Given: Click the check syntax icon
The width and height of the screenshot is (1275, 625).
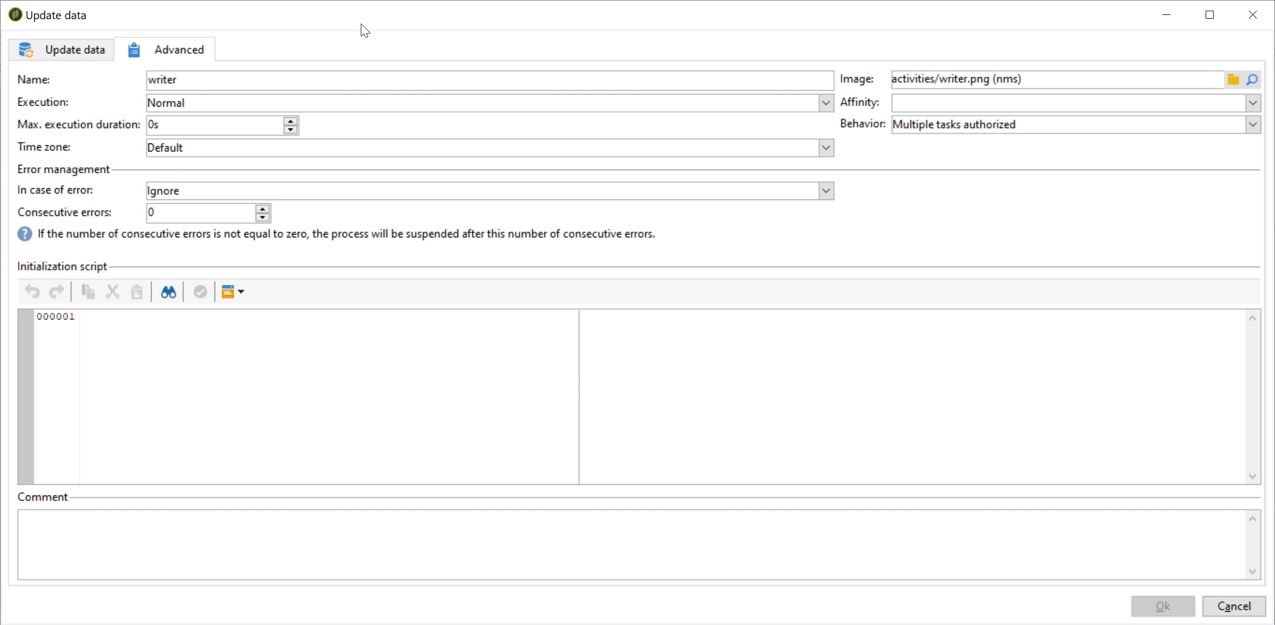Looking at the screenshot, I should click(200, 292).
